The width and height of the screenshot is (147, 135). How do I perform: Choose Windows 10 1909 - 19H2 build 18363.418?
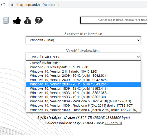[x=83, y=89]
